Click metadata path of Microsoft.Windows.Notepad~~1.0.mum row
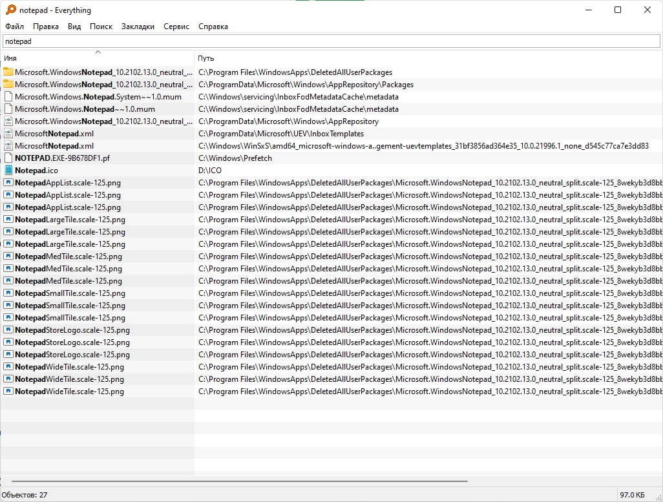 coord(298,109)
